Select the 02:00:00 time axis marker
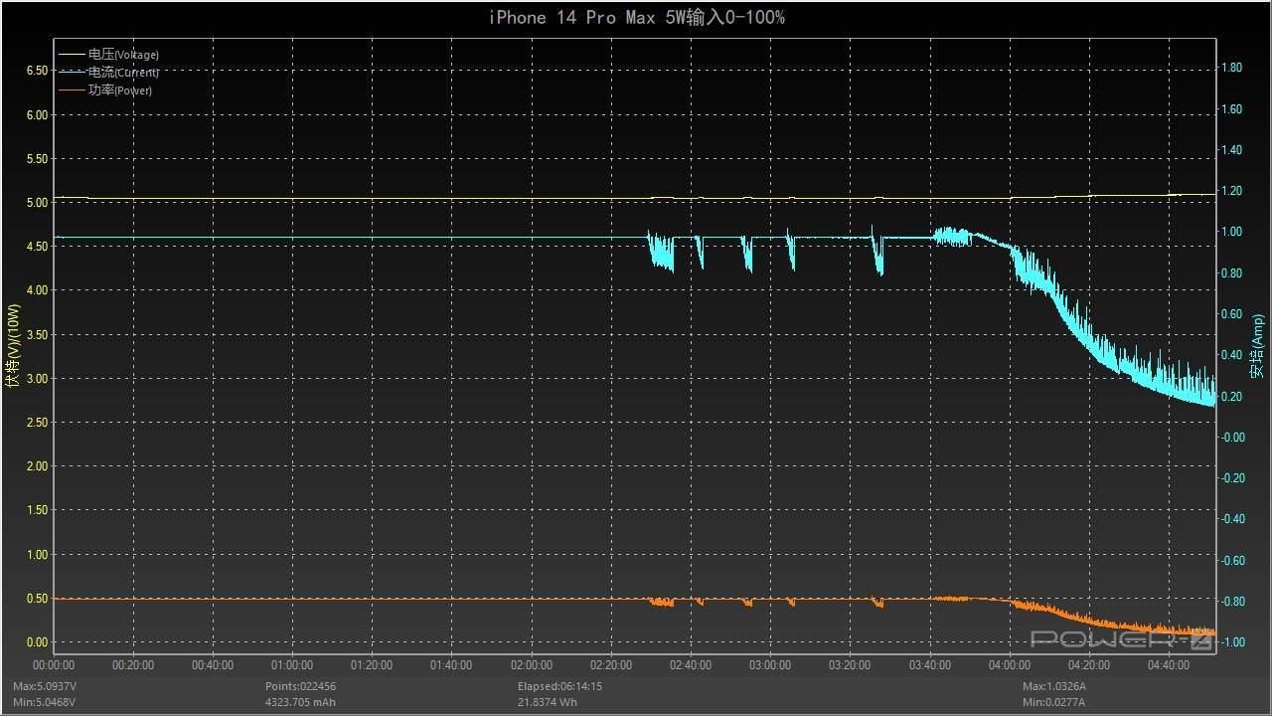Image resolution: width=1272 pixels, height=716 pixels. (531, 665)
